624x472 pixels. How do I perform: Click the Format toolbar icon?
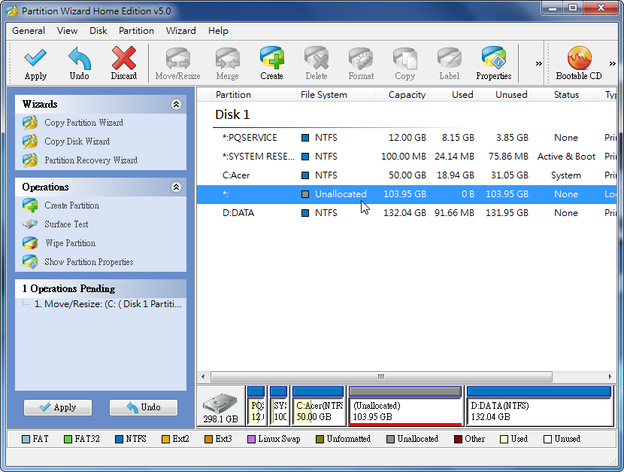pyautogui.click(x=361, y=58)
